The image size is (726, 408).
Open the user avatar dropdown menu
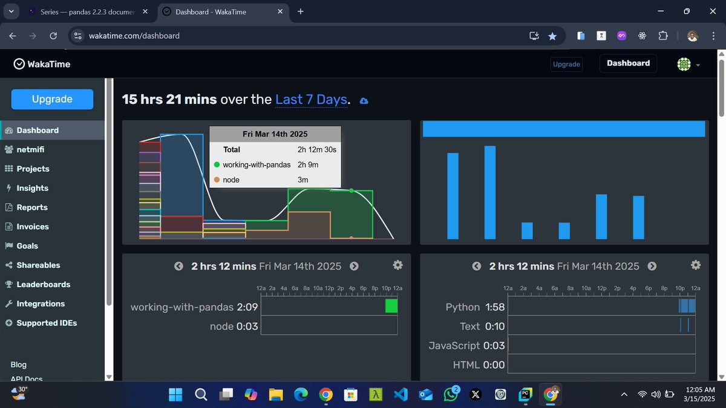(688, 64)
